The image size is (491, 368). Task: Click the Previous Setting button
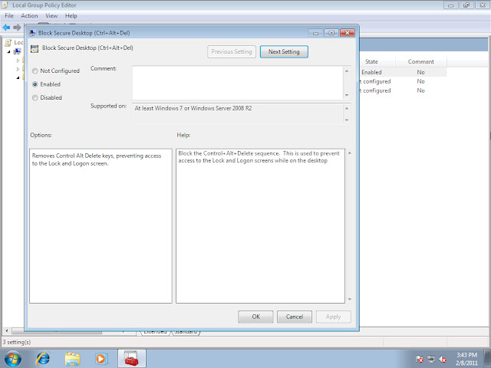coord(232,51)
